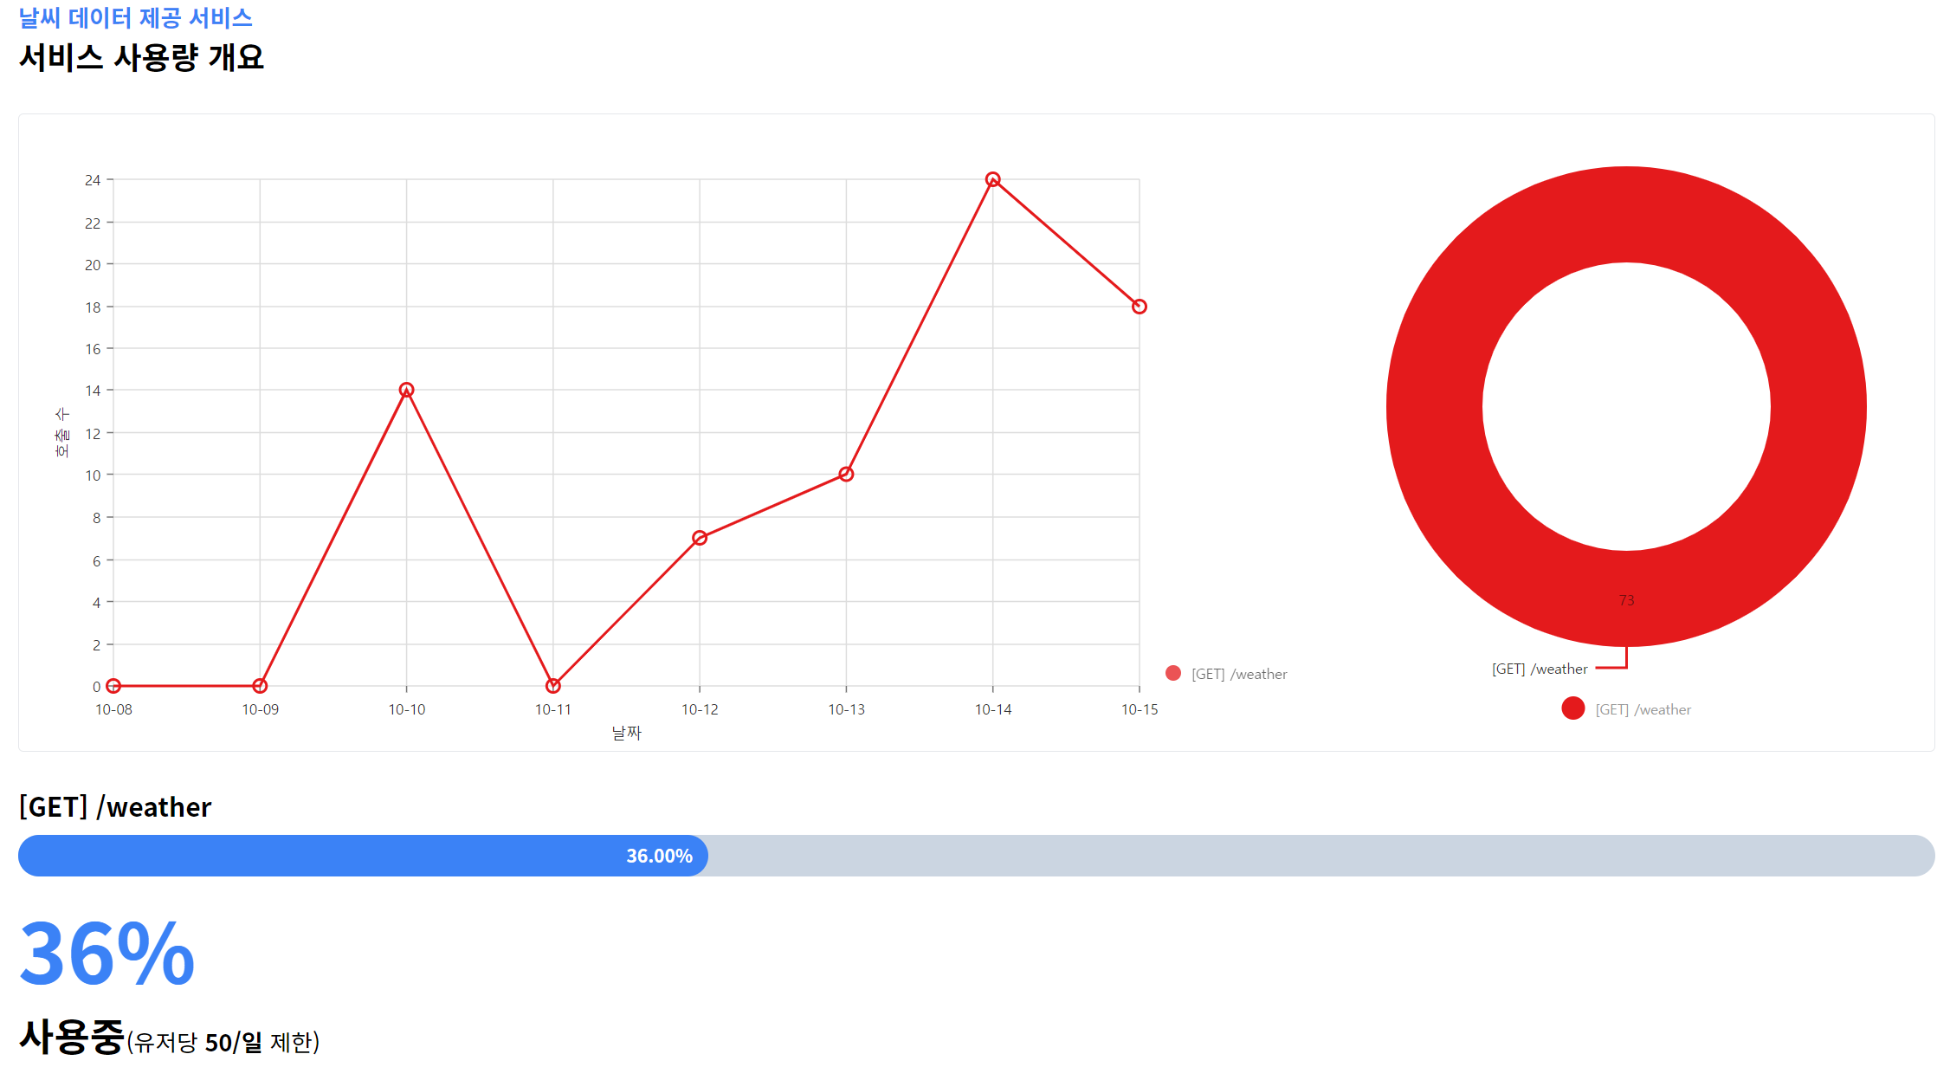Click the 73 value label on donut
1950x1080 pixels.
(1626, 600)
